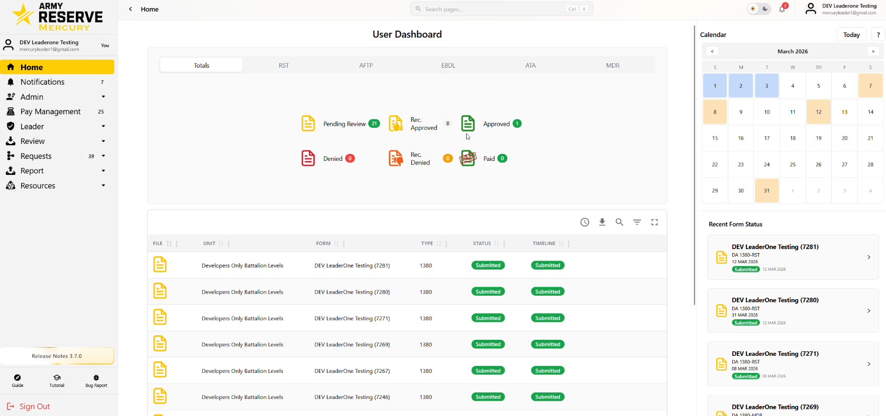Click the notification bell icon in header

click(782, 9)
